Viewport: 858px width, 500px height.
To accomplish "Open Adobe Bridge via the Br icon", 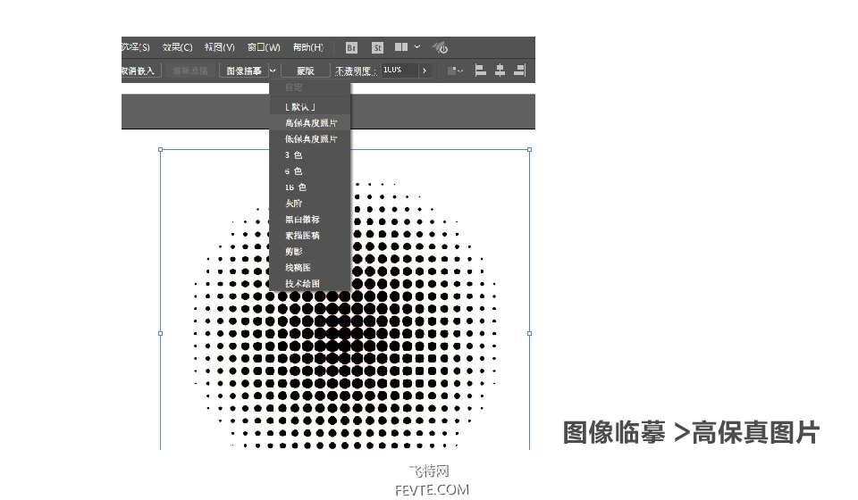I will coord(351,47).
